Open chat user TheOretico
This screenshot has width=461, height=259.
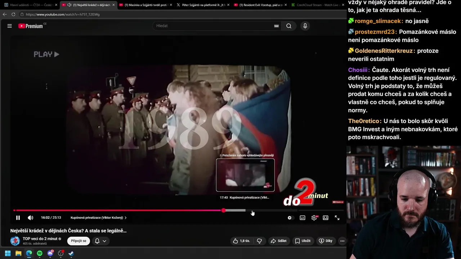point(364,121)
